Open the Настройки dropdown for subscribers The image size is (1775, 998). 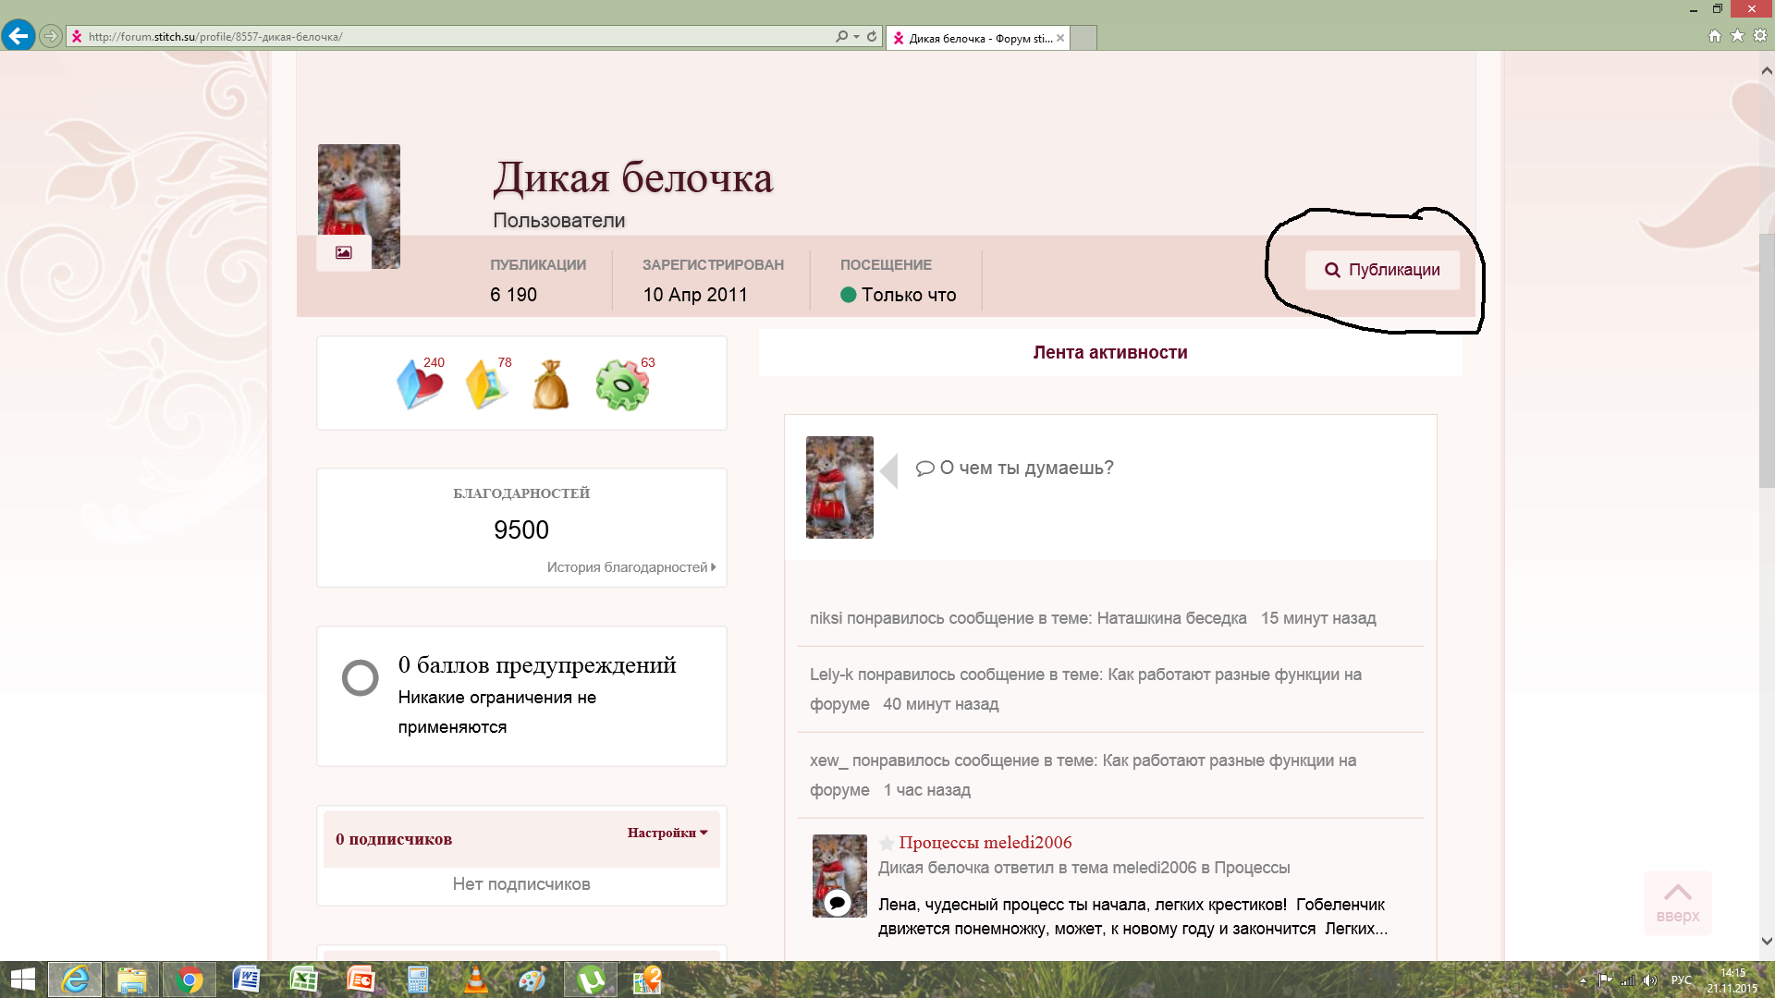(x=667, y=833)
